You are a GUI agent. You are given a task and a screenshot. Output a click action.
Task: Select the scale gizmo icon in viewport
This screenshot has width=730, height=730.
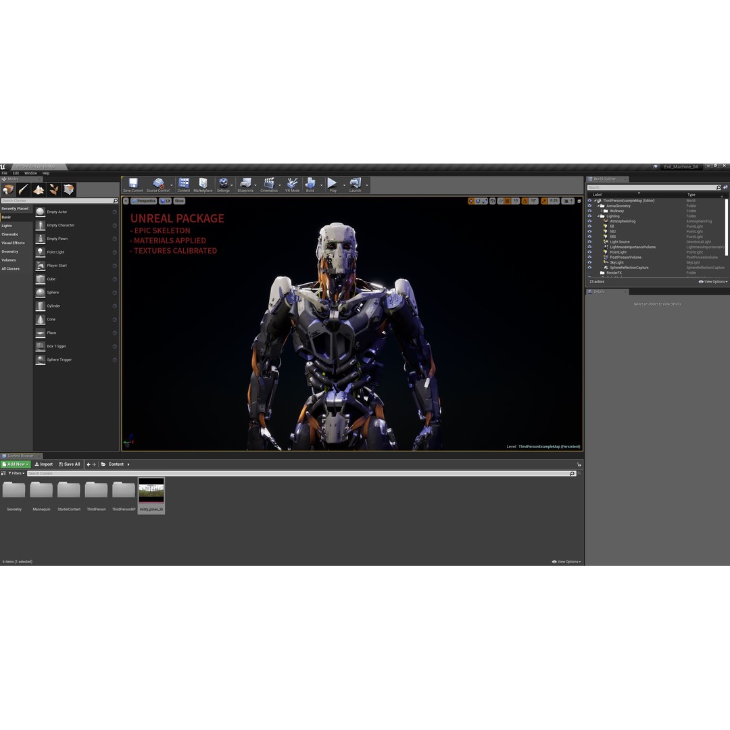pyautogui.click(x=485, y=201)
